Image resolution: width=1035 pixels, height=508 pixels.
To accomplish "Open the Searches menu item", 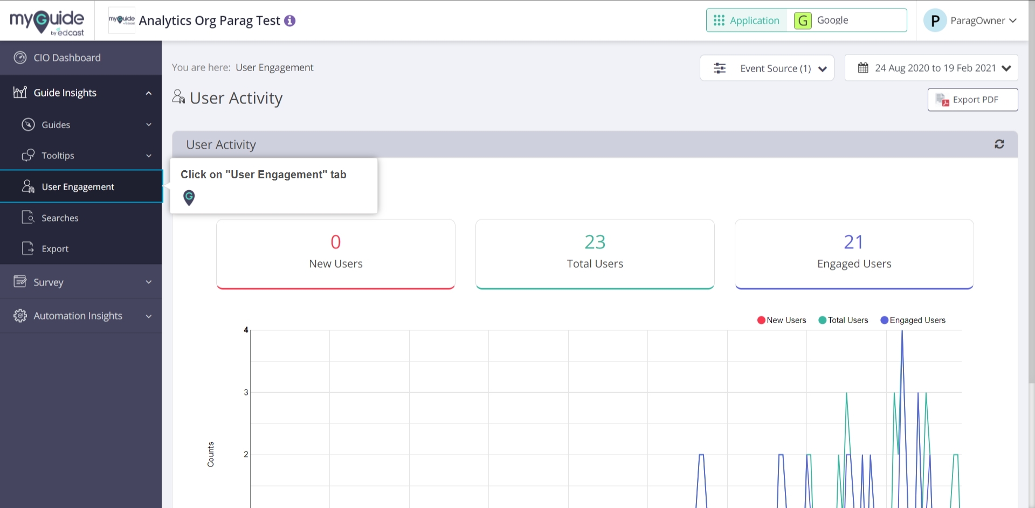I will pyautogui.click(x=81, y=218).
